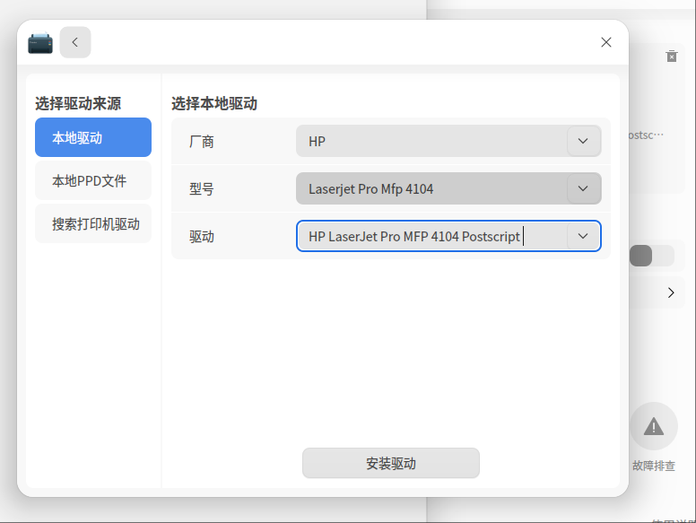This screenshot has width=696, height=523.
Task: Expand the 厂商 combo box arrow
Action: pos(583,141)
